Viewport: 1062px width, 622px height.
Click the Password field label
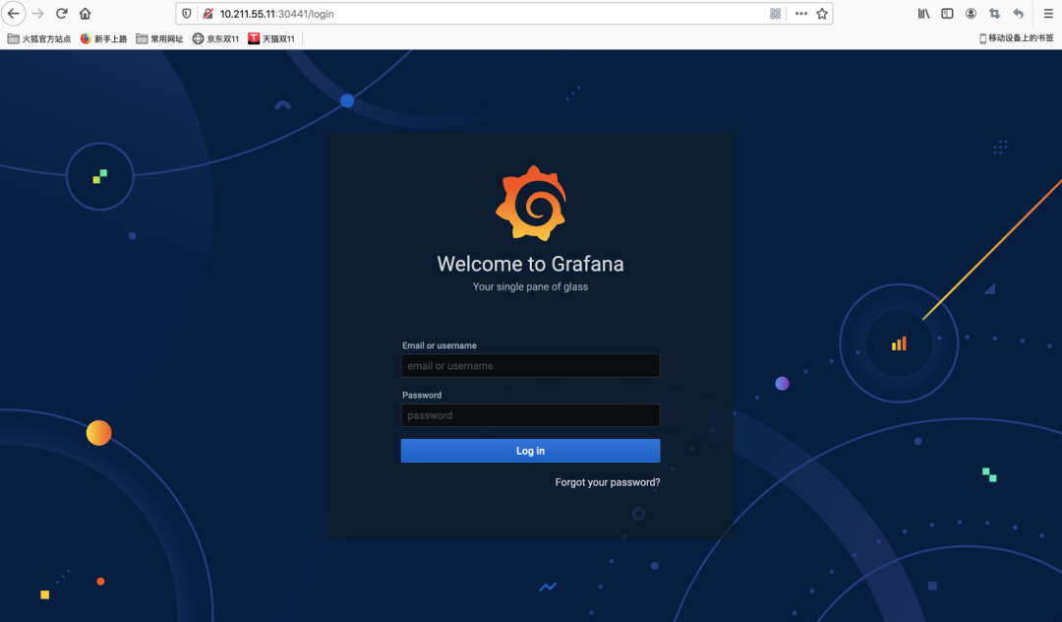click(422, 395)
